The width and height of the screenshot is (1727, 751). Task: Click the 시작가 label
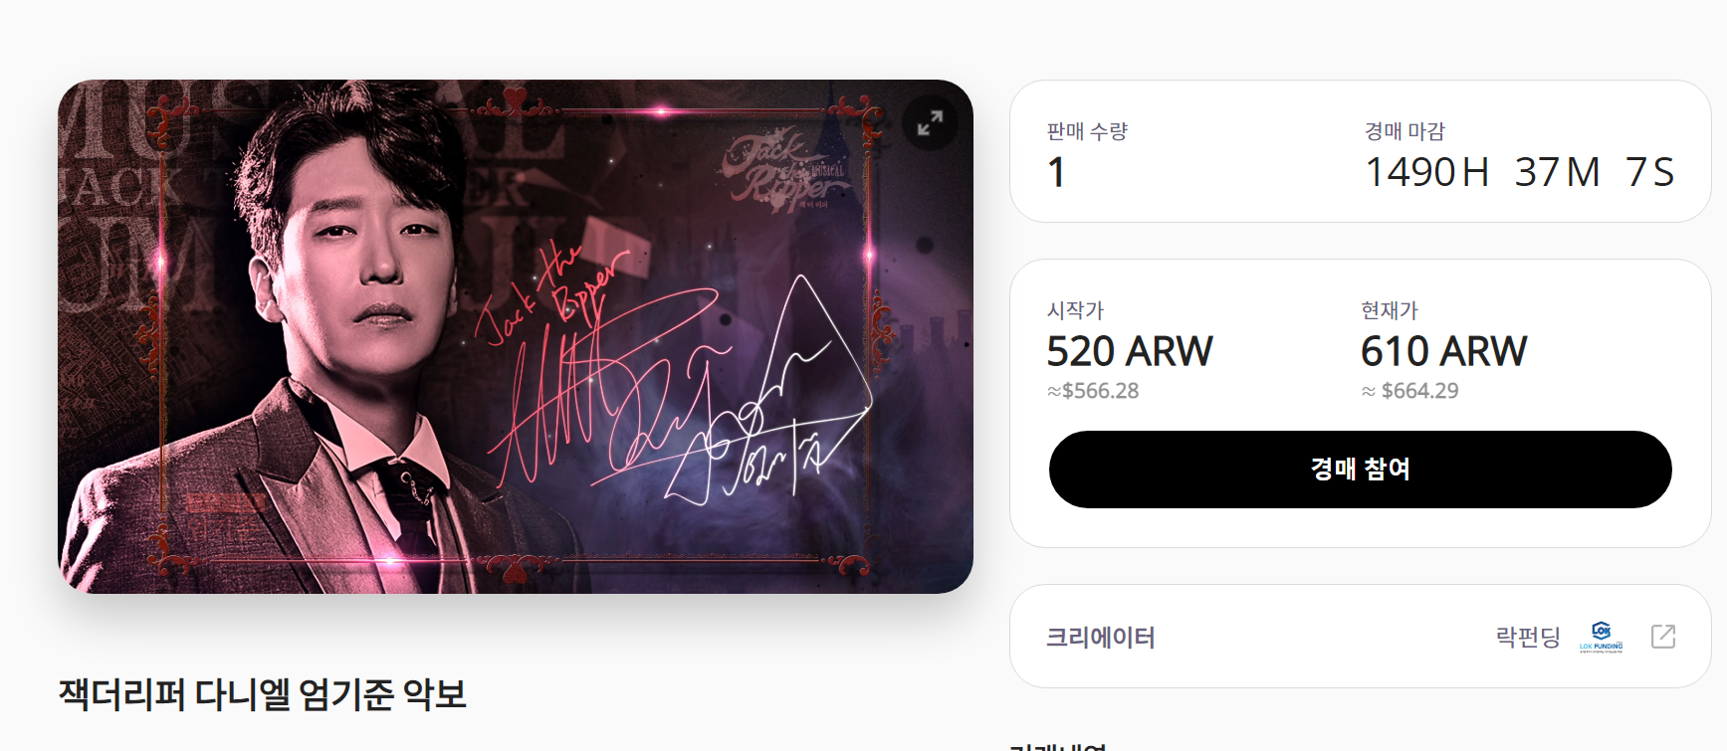point(1075,310)
